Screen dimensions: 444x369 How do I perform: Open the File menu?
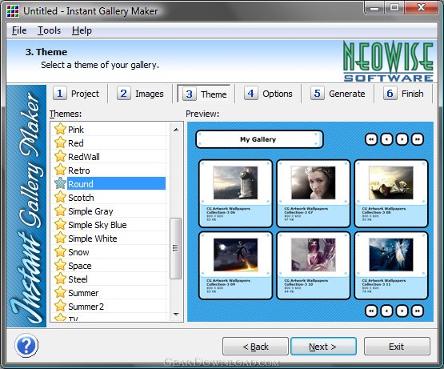(19, 30)
